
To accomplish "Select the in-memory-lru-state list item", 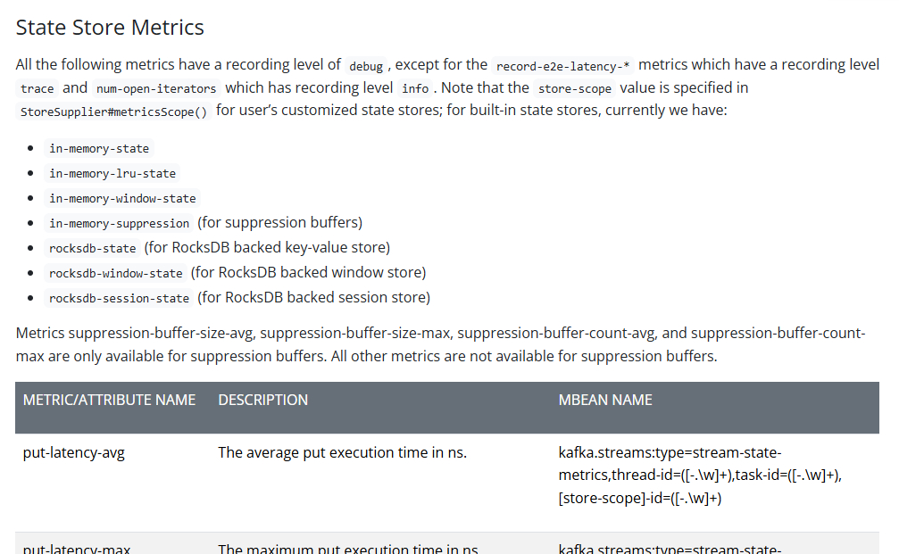I will click(x=112, y=173).
